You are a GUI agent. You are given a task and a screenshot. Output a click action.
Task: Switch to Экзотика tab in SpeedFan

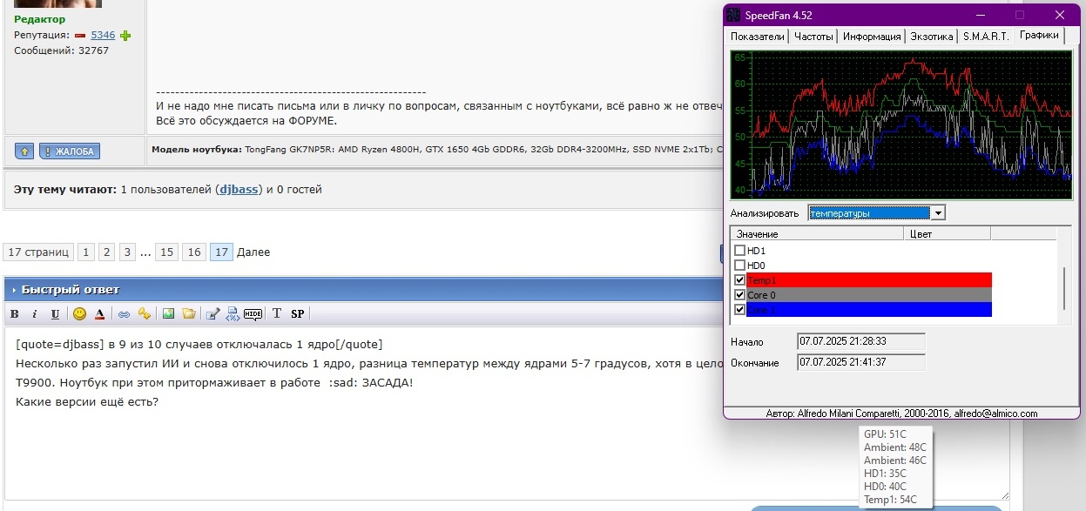click(x=931, y=37)
